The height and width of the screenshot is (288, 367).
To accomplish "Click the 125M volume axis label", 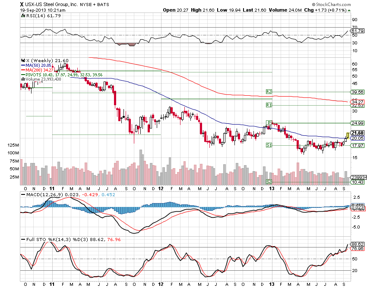I will [x=13, y=145].
